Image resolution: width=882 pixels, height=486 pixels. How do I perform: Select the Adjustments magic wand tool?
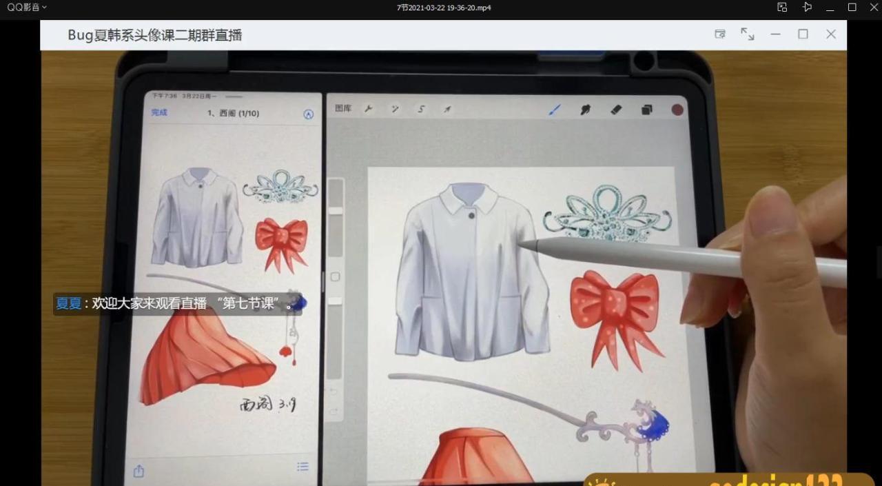(395, 108)
